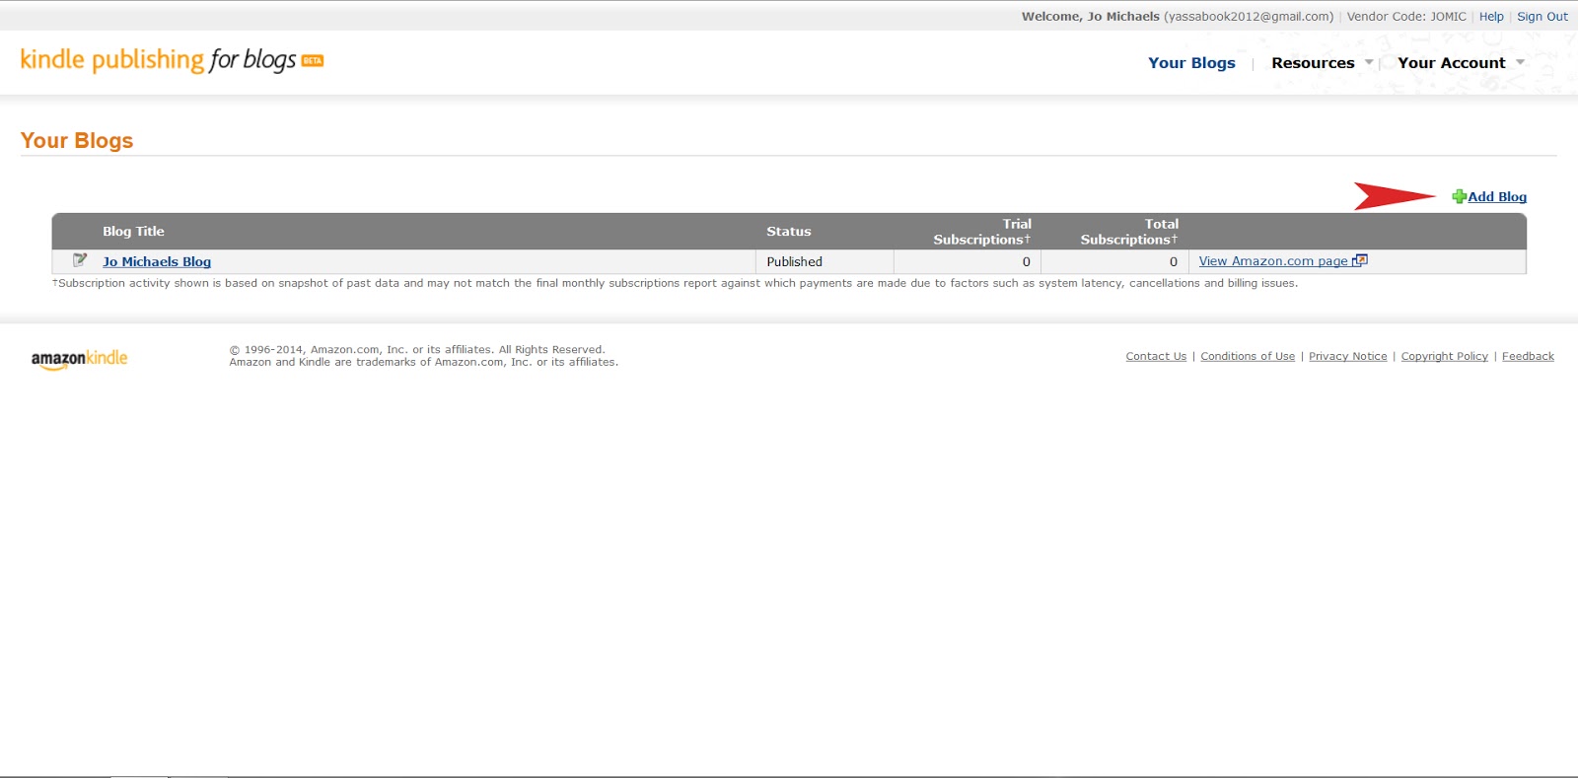Click the Help link in top bar
This screenshot has width=1578, height=778.
point(1491,17)
